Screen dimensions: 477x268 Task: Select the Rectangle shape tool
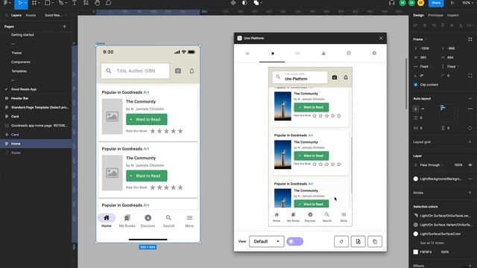coord(48,3)
